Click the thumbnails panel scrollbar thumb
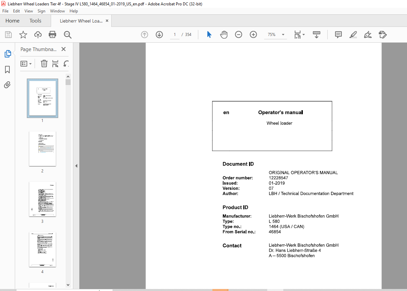Image resolution: width=407 pixels, height=291 pixels. pyautogui.click(x=68, y=82)
